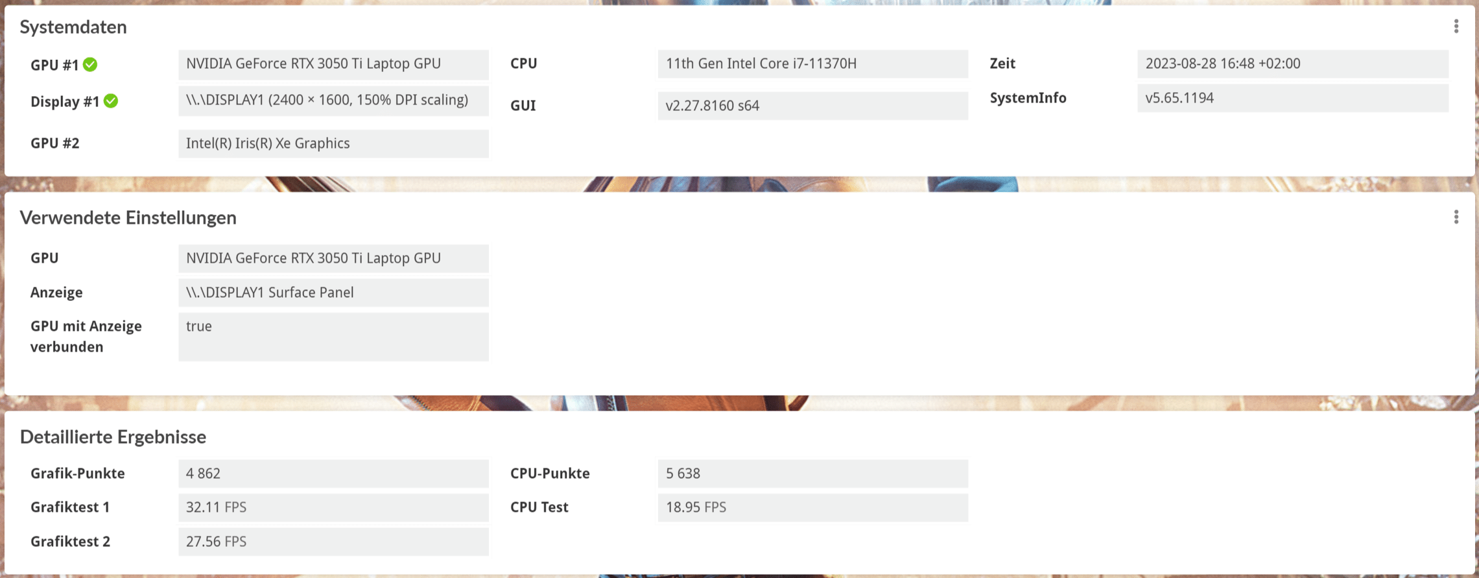Click the Zeit timestamp 2023-08-28 field
This screenshot has height=578, width=1479.
(1292, 64)
